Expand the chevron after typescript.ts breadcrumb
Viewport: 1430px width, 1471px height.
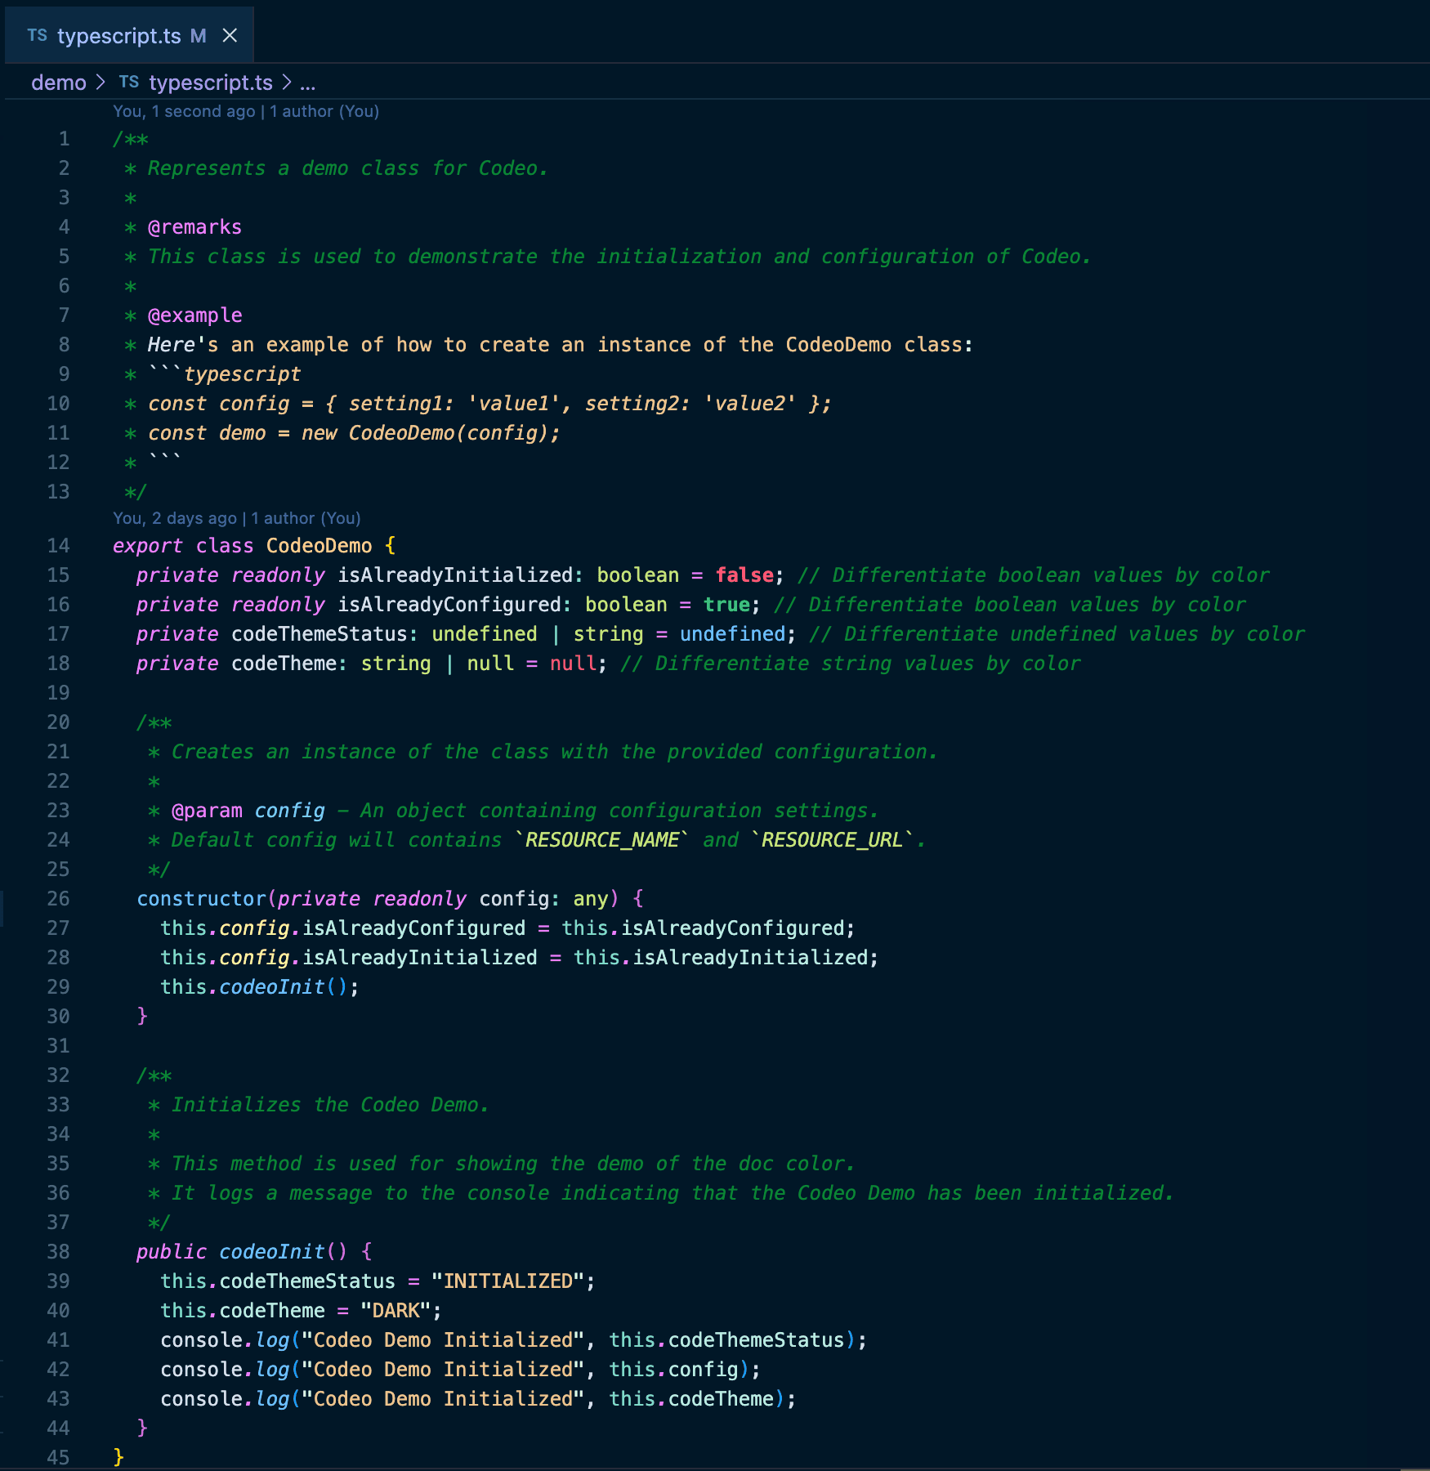coord(286,83)
